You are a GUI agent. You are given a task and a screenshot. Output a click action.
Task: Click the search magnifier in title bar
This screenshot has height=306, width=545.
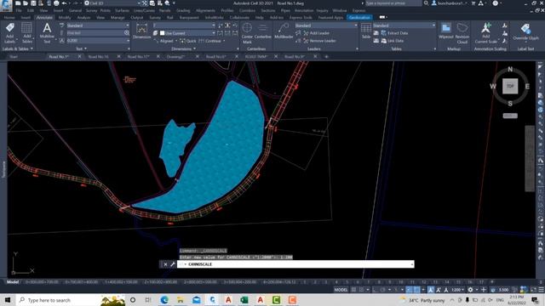426,3
